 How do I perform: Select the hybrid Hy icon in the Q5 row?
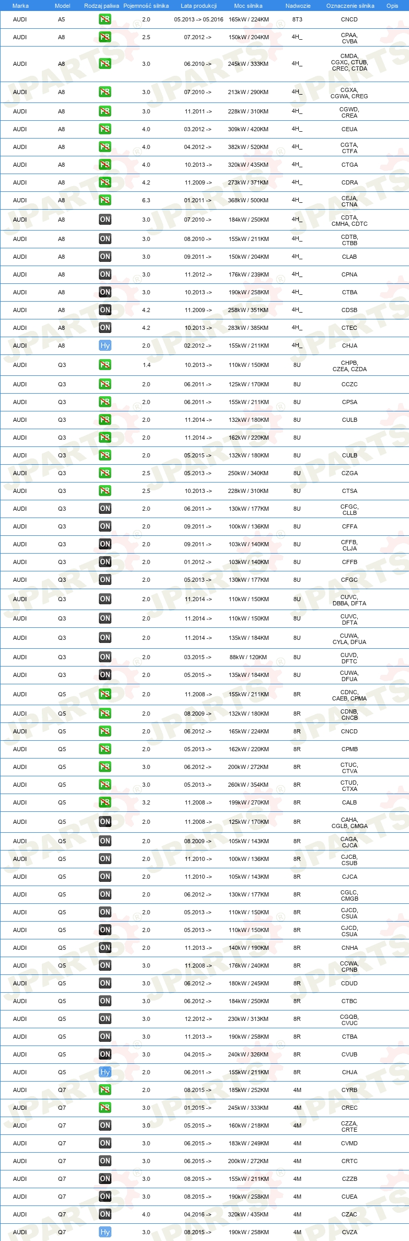point(105,1072)
